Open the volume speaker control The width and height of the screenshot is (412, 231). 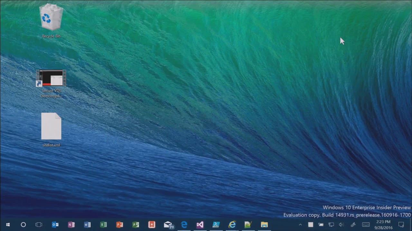coord(342,225)
